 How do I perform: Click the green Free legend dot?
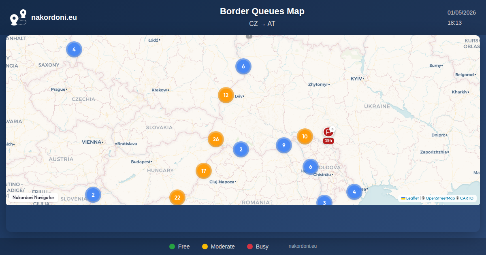[x=172, y=246]
